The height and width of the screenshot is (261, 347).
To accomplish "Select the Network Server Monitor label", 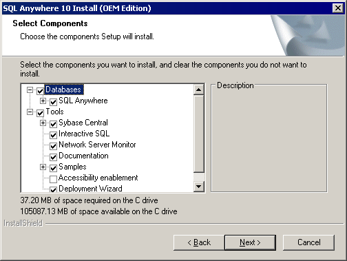I will click(x=97, y=145).
